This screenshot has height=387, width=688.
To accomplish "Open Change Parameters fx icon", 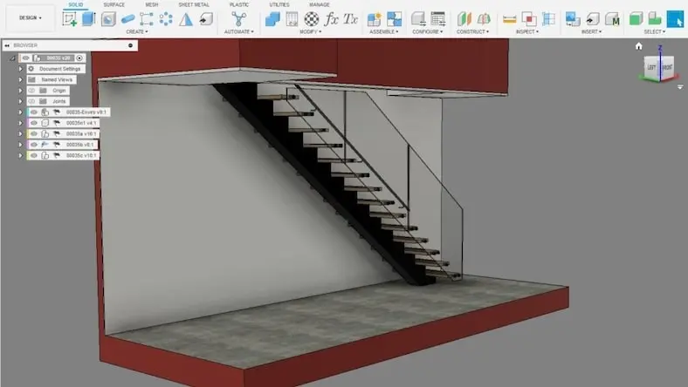I will [x=331, y=19].
